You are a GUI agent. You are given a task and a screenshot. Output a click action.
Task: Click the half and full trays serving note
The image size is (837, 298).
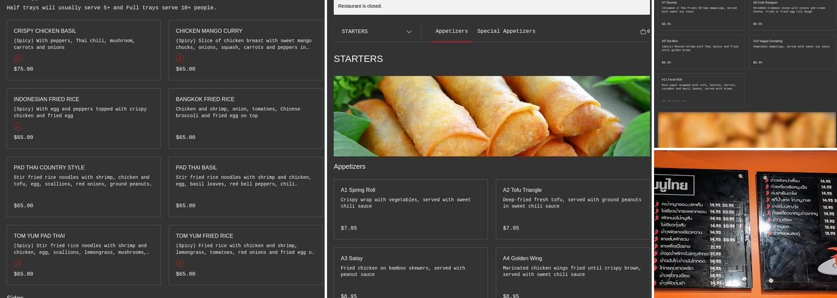112,8
